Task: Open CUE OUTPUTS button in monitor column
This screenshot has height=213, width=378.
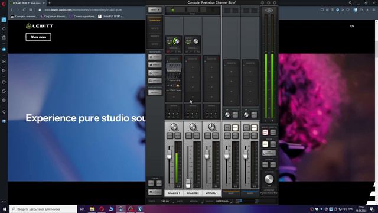Action: [x=269, y=153]
